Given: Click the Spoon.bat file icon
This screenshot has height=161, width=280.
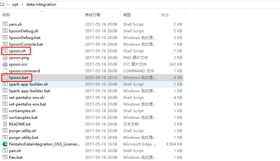Looking at the screenshot, I should click(x=5, y=77).
